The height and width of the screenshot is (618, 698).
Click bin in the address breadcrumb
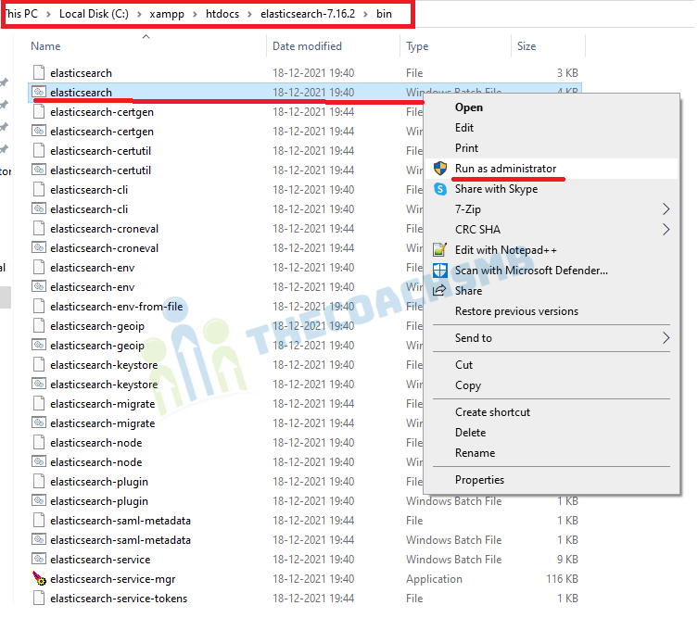click(x=384, y=14)
